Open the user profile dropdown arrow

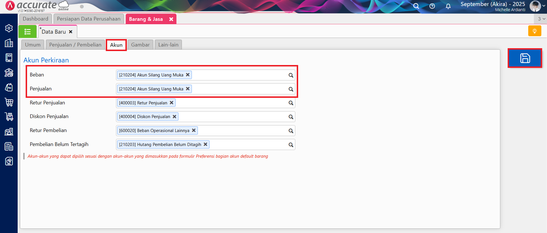[x=544, y=6]
